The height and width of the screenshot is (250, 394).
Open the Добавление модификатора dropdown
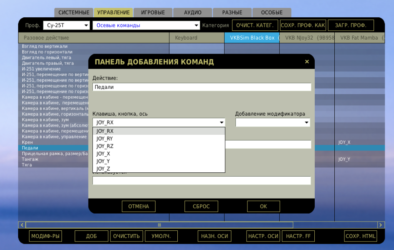tap(272, 123)
